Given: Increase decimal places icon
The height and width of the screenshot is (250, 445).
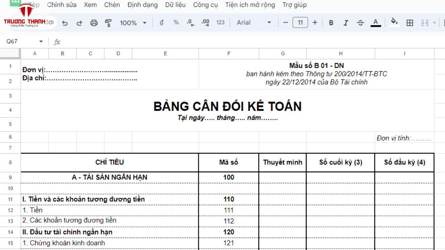Looking at the screenshot, I should click(206, 22).
